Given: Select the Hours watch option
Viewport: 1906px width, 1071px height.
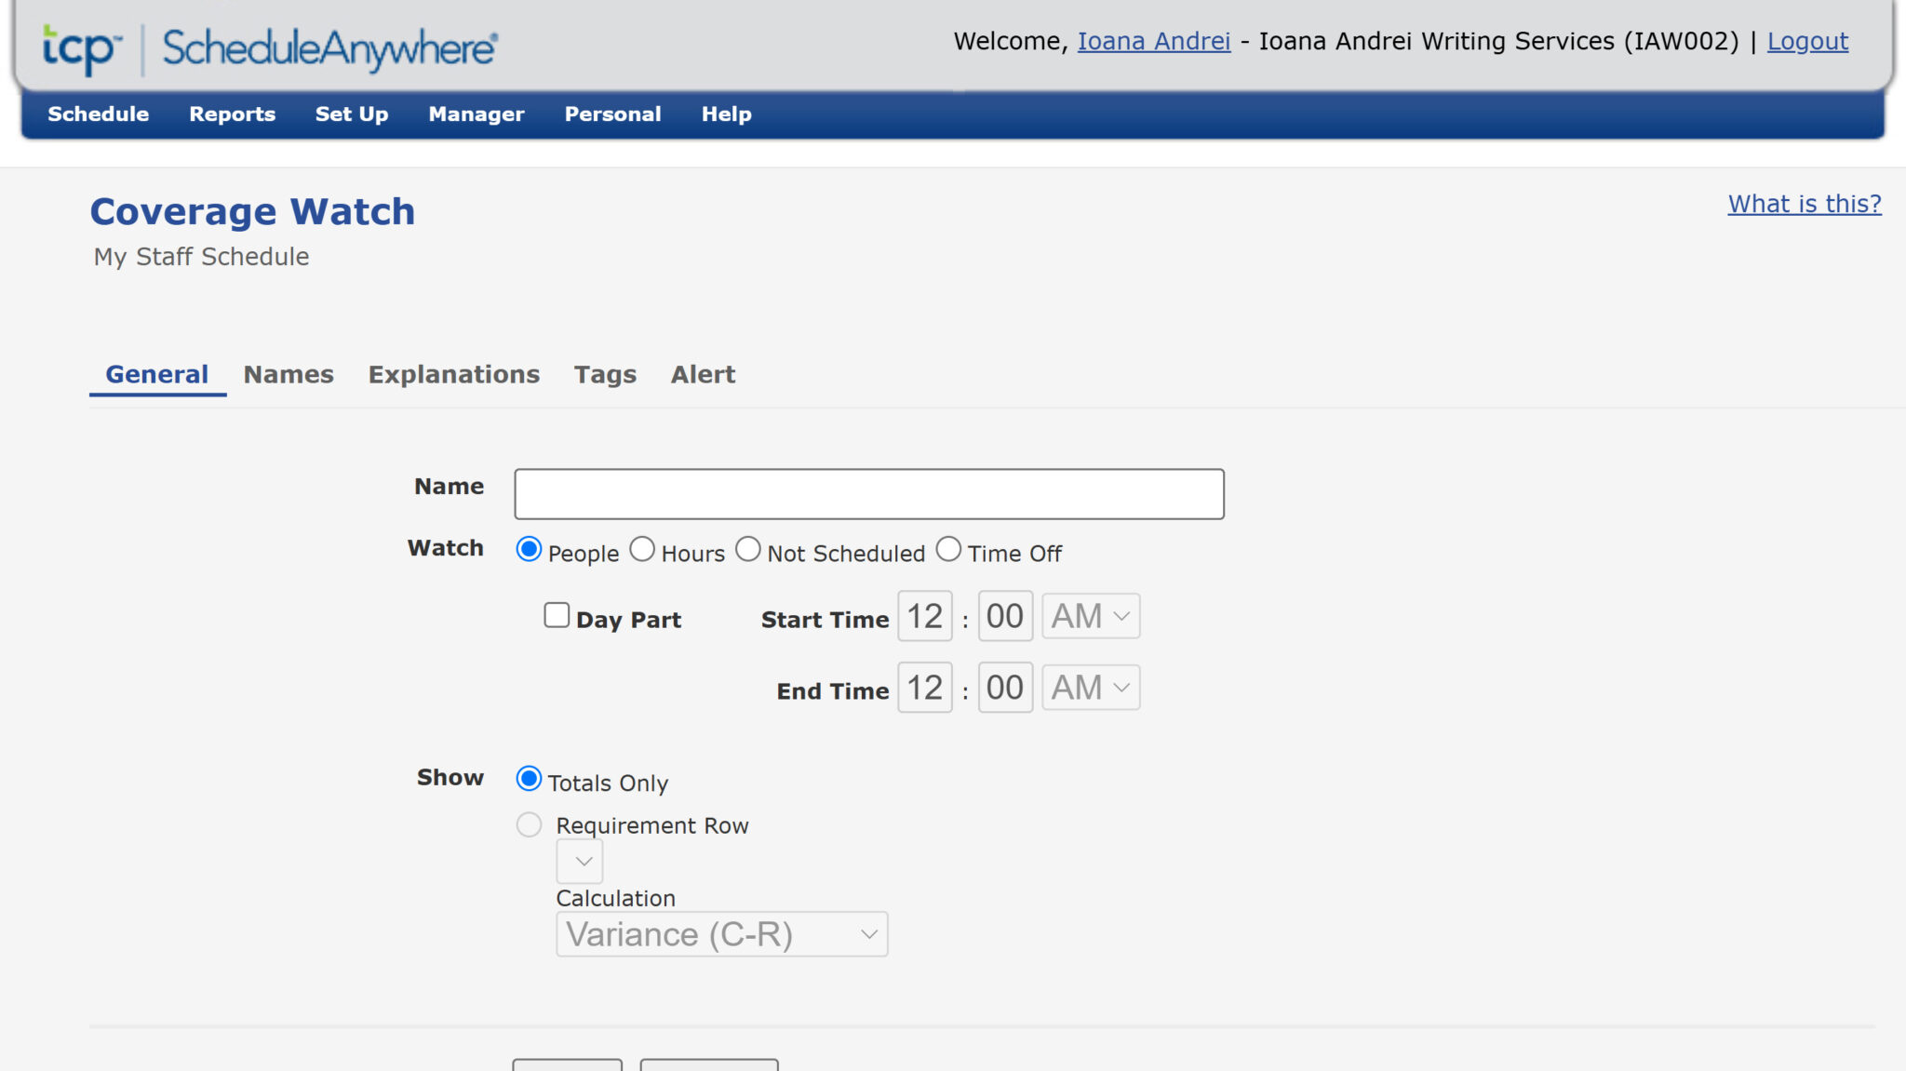Looking at the screenshot, I should coord(642,549).
